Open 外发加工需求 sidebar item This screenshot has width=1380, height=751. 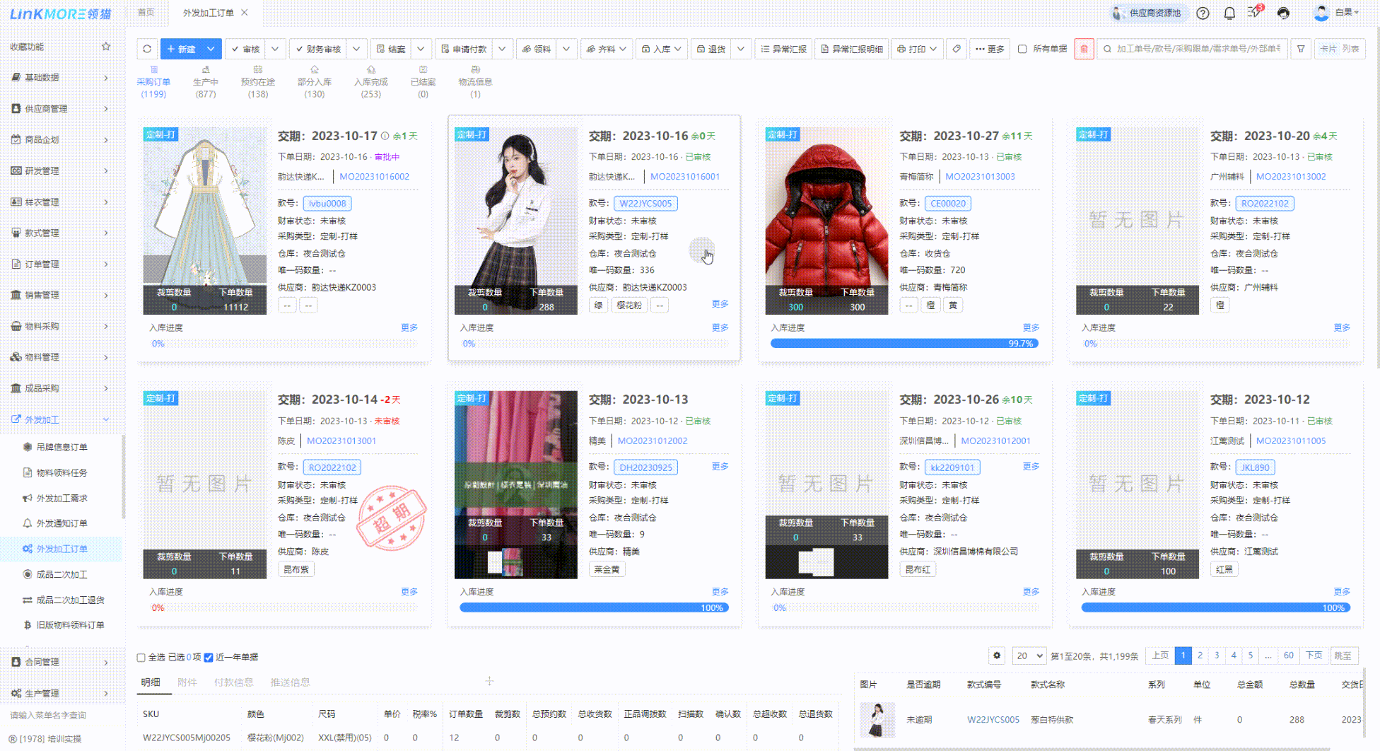tap(62, 498)
